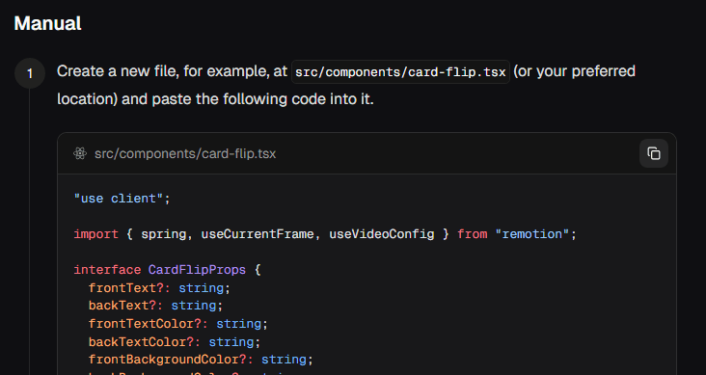Image resolution: width=706 pixels, height=375 pixels.
Task: Click the interface CardFlipProps line
Action: point(167,270)
